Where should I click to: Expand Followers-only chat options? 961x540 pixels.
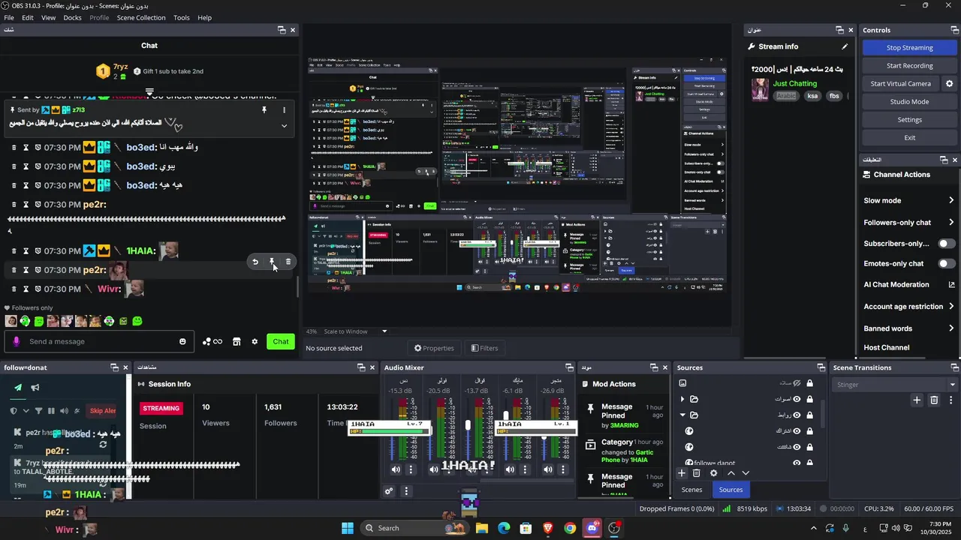click(x=951, y=223)
